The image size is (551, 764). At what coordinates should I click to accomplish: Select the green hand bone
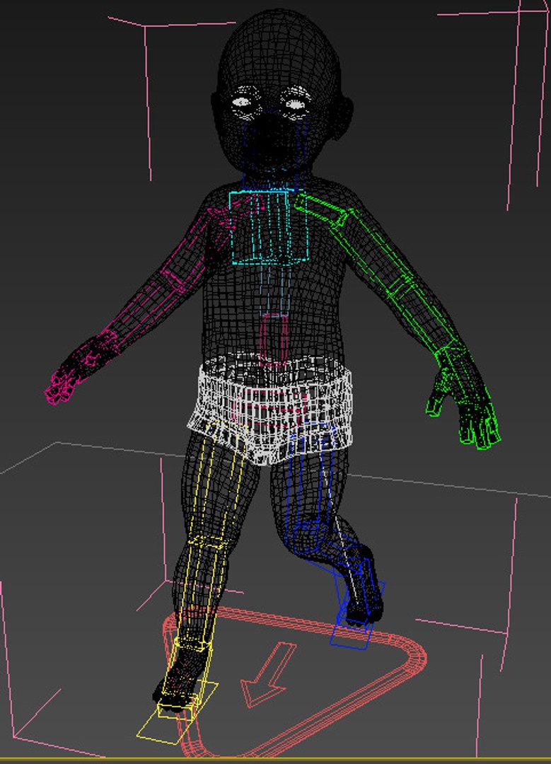point(464,395)
